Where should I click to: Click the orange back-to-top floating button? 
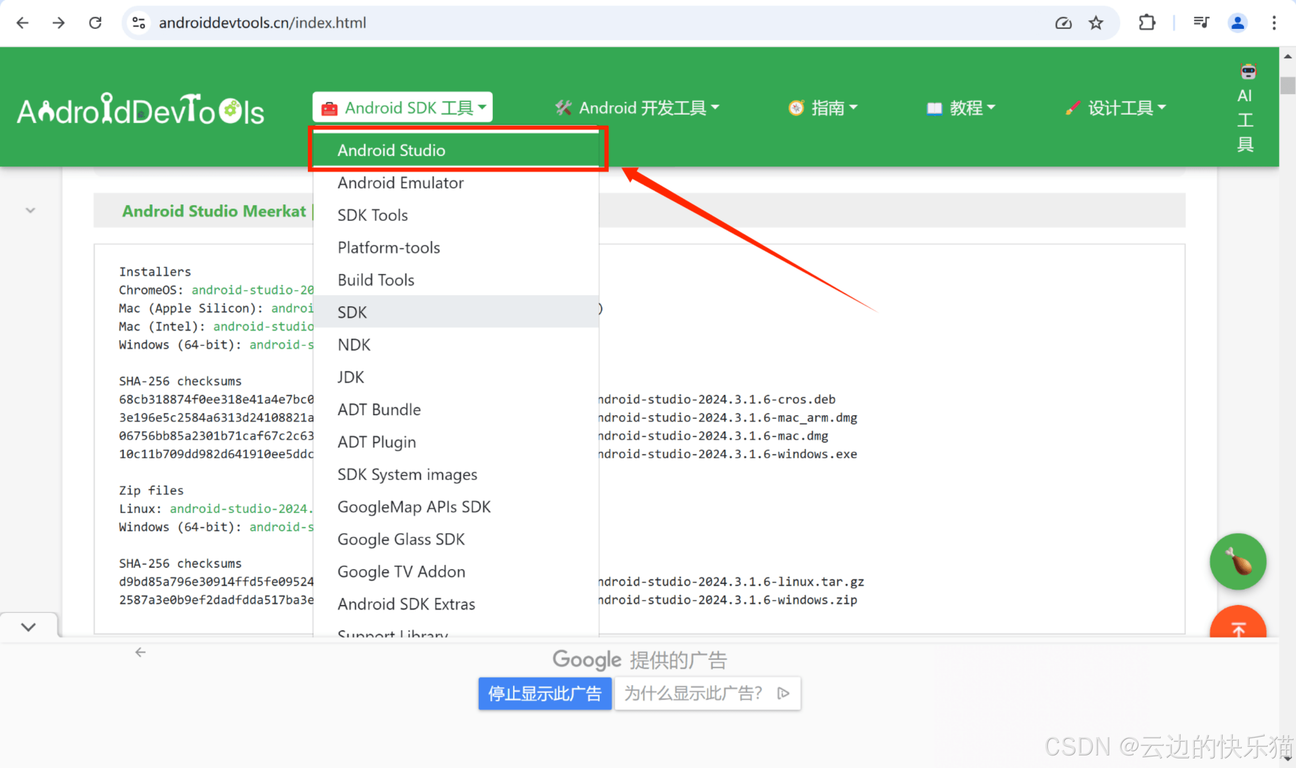(1237, 622)
